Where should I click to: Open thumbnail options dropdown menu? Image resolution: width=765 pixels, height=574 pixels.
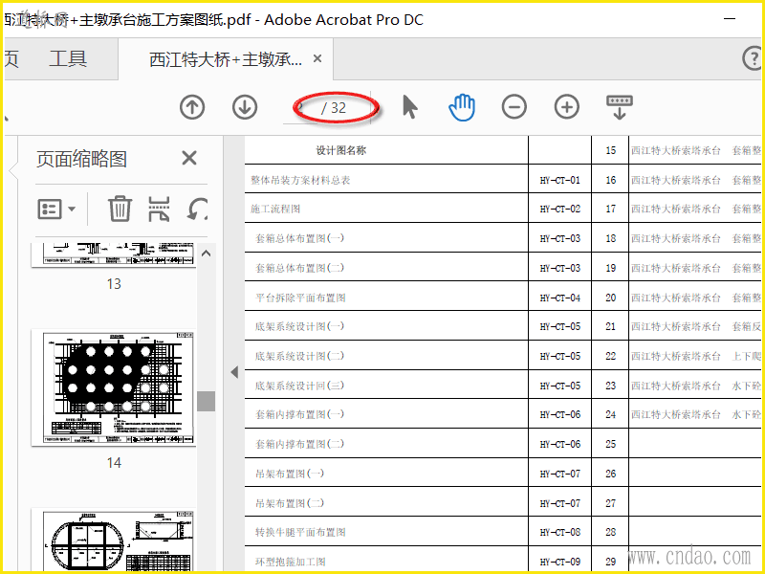56,210
